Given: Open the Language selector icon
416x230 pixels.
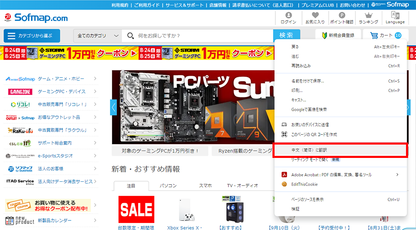Looking at the screenshot, I should 395,15.
